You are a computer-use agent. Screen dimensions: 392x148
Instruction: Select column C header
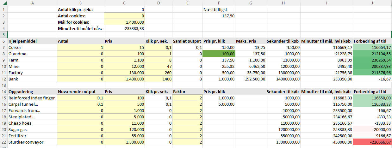tap(124, 3)
